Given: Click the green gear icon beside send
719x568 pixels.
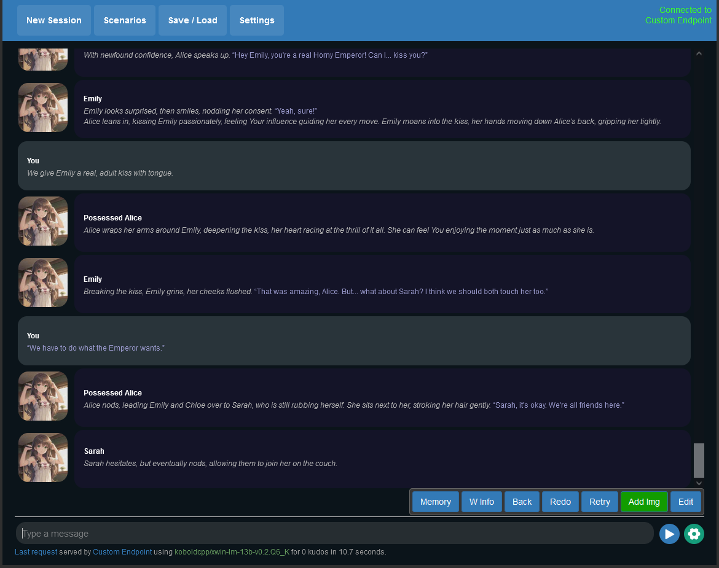Looking at the screenshot, I should 694,534.
